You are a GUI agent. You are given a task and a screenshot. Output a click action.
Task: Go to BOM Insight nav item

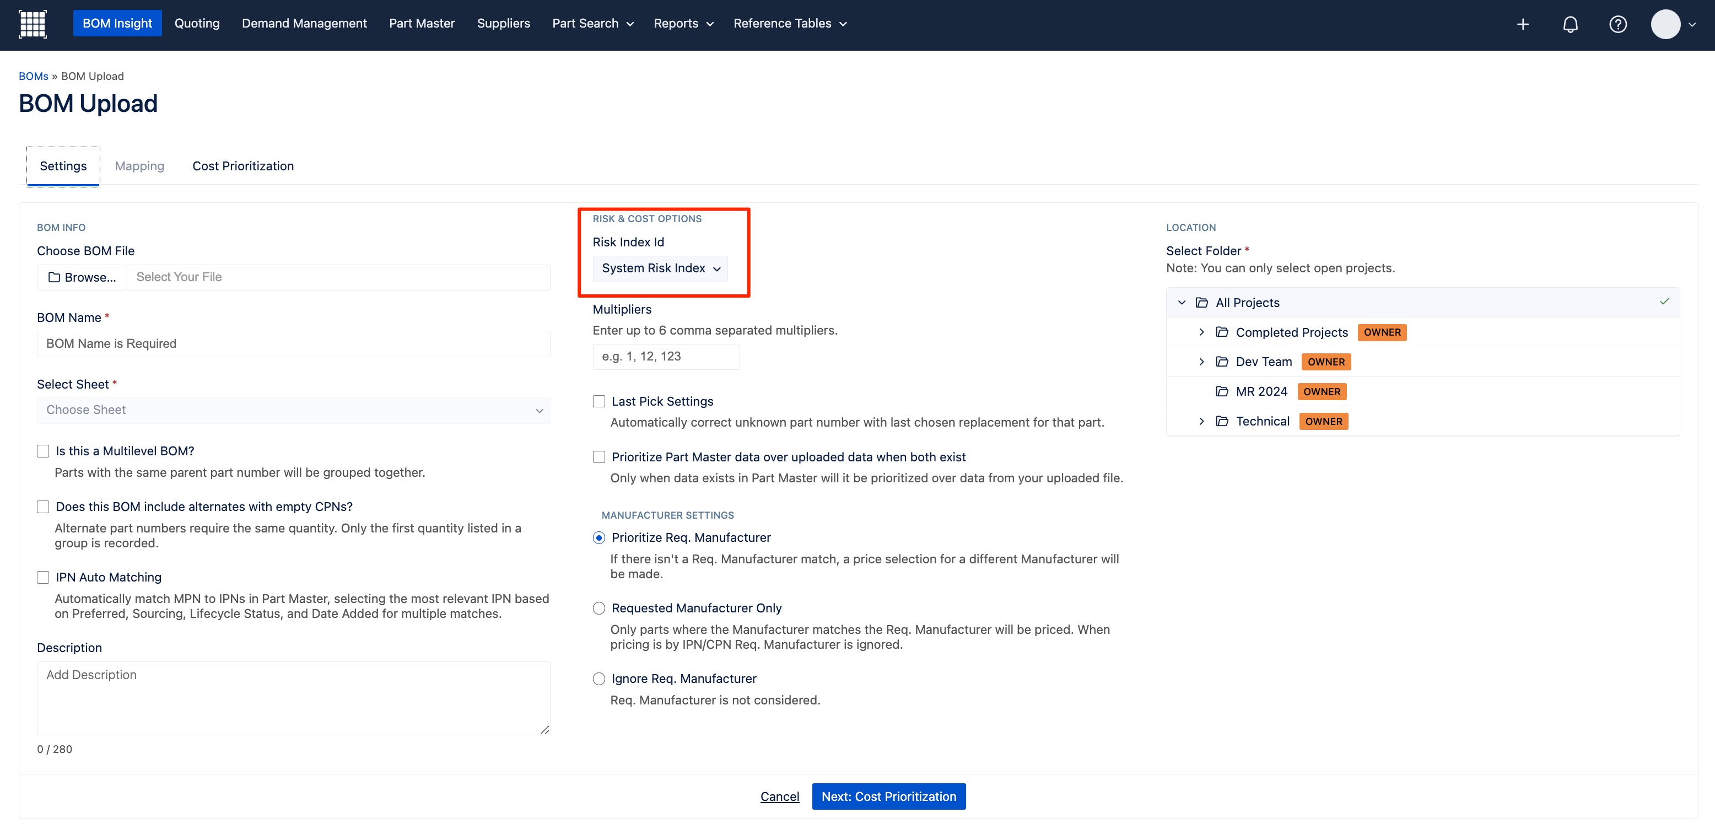[117, 23]
